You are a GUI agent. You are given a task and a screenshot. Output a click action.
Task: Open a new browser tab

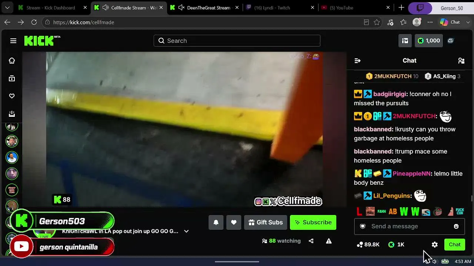click(401, 8)
